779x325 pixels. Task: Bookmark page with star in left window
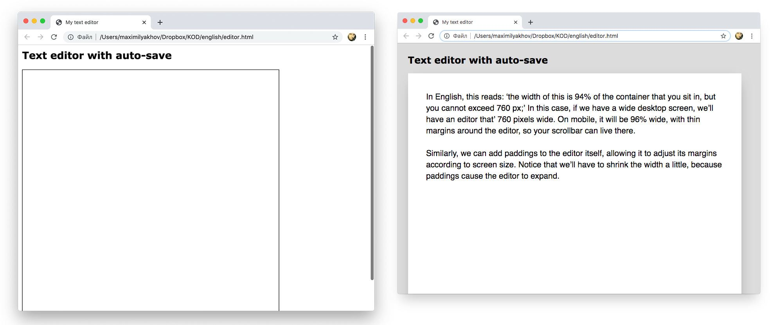coord(335,37)
